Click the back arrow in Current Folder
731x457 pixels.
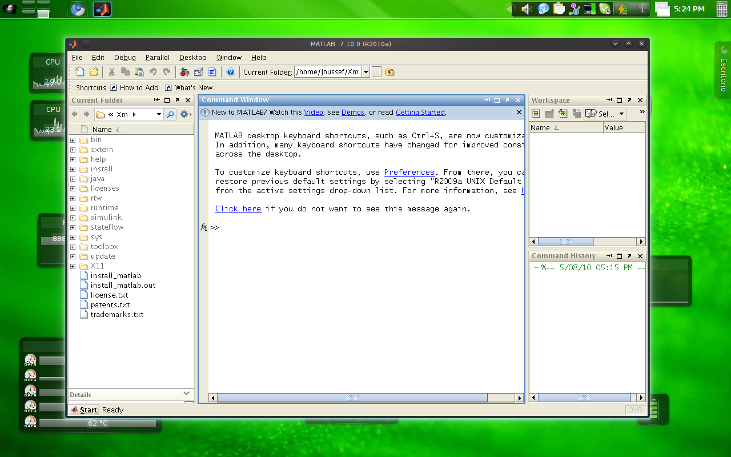click(x=74, y=114)
